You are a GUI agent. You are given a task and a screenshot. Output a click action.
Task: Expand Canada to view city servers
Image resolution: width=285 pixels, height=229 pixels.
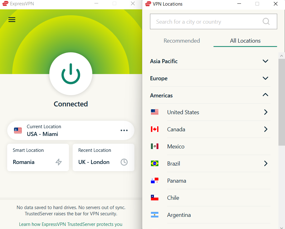click(265, 129)
